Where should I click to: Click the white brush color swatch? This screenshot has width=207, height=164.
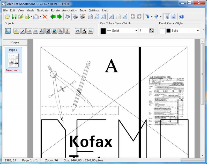(x=162, y=31)
